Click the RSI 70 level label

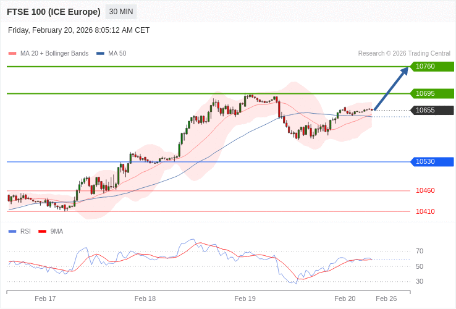point(420,252)
